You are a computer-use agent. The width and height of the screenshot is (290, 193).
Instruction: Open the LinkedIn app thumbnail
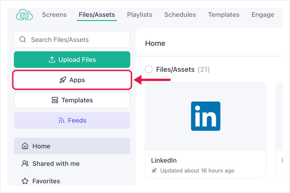tap(205, 116)
